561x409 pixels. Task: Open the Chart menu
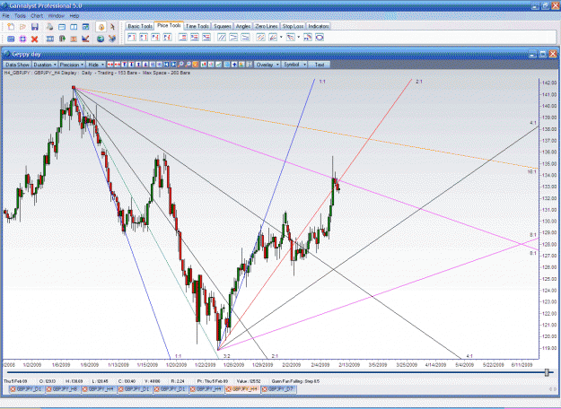(x=37, y=16)
